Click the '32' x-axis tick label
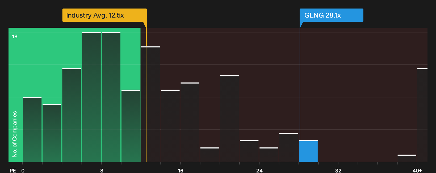 click(x=338, y=170)
